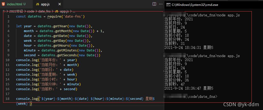The image size is (263, 110).
Task: Select the app.js editor tab
Action: click(x=45, y=4)
